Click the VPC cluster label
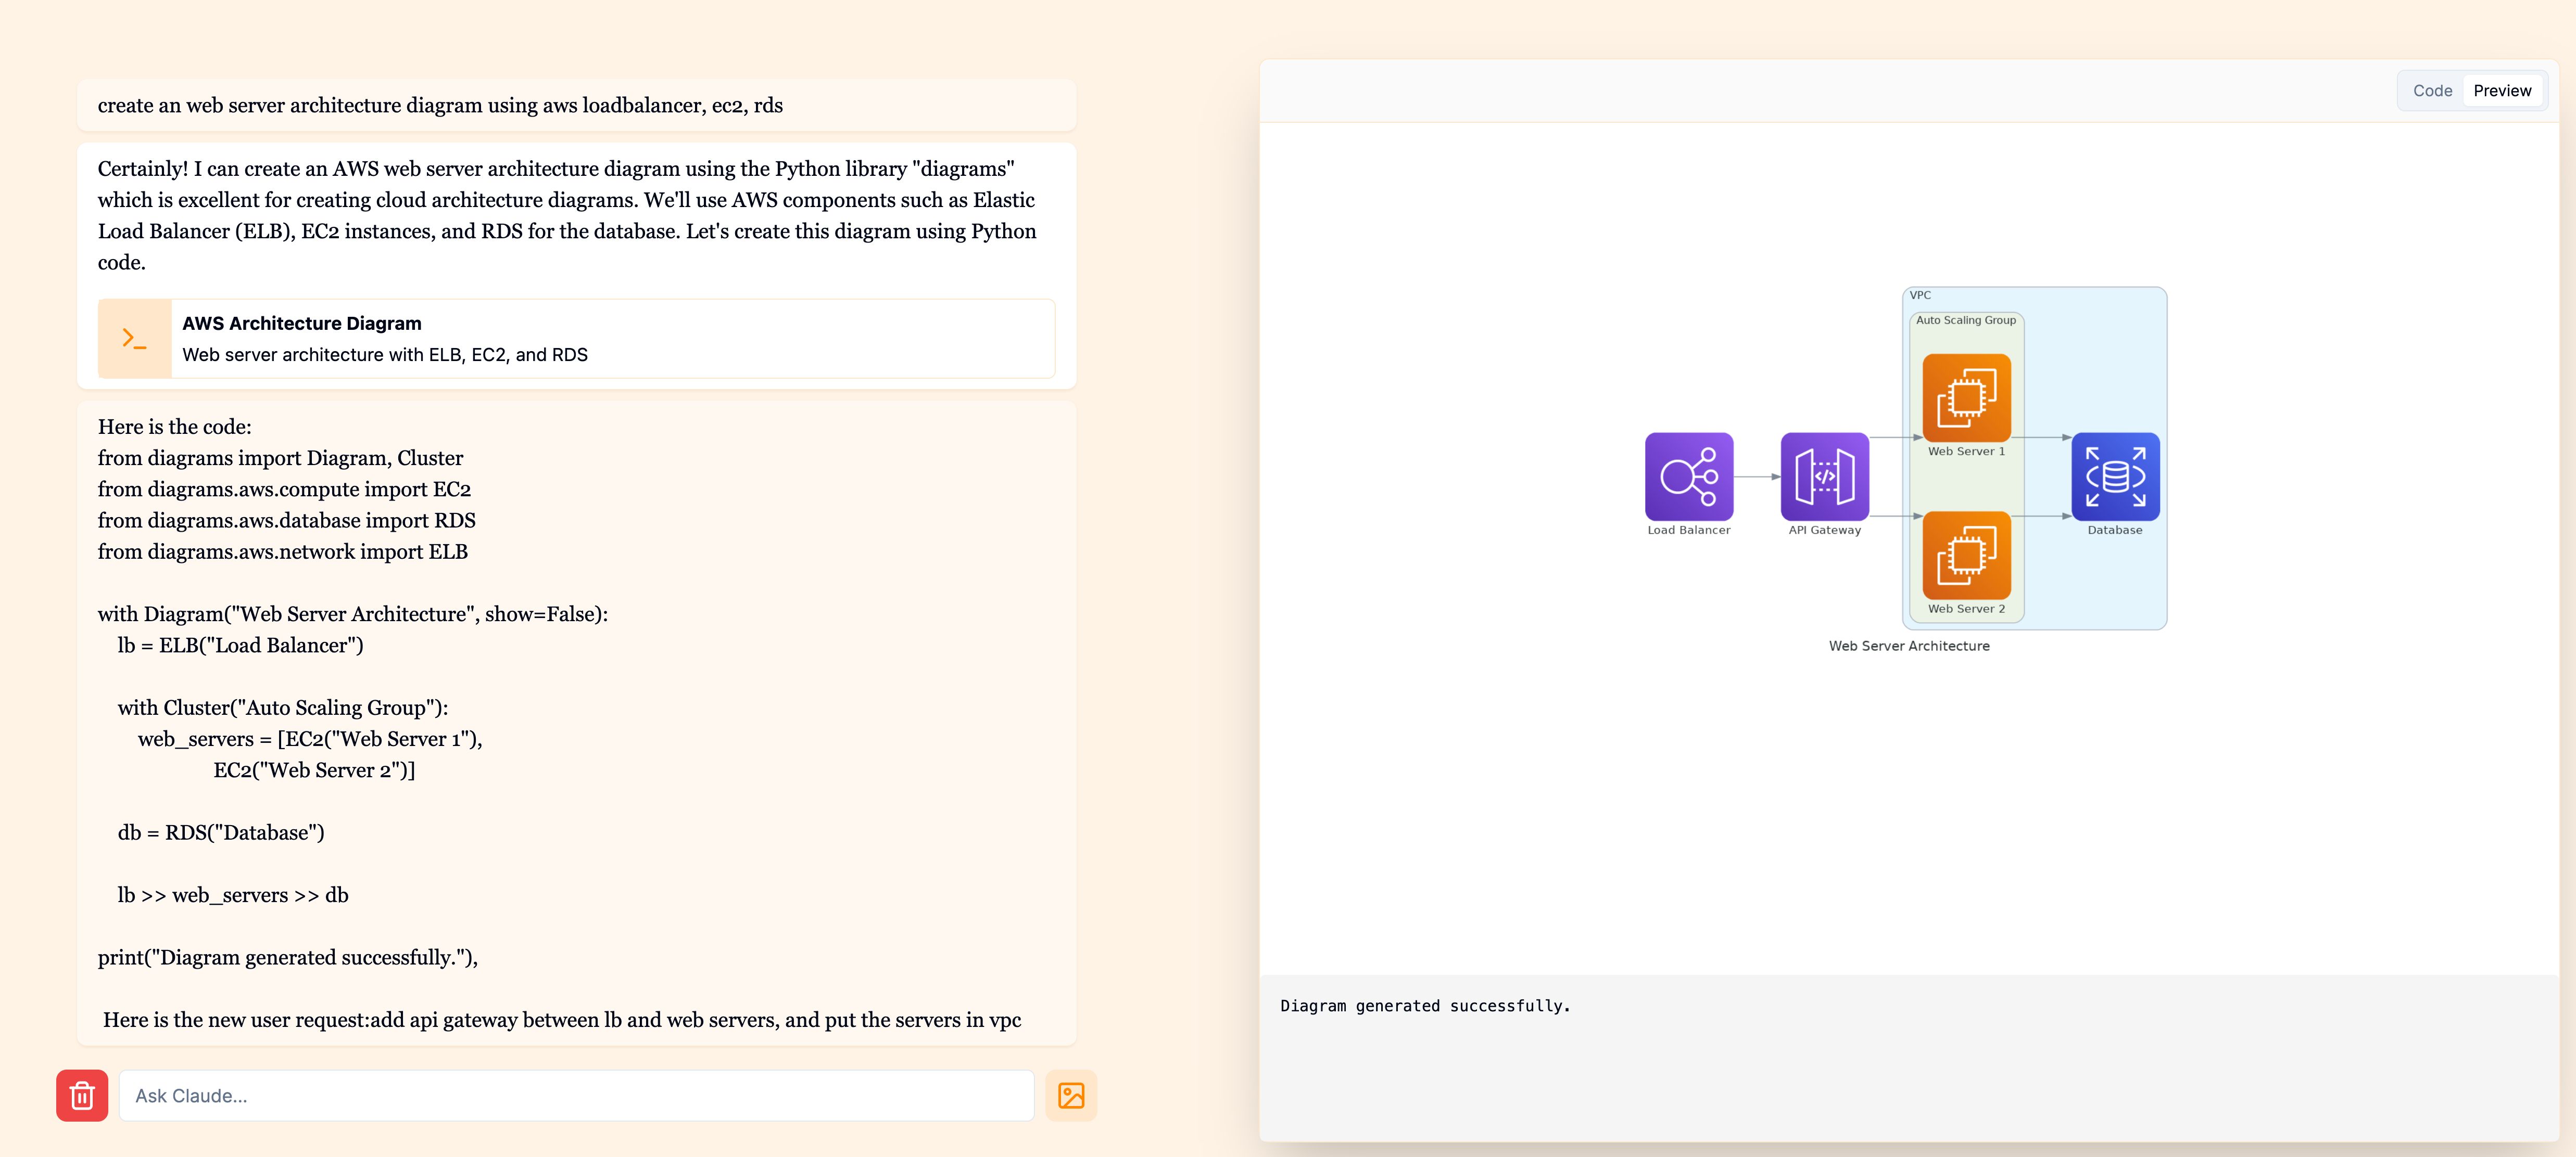 pos(1920,295)
